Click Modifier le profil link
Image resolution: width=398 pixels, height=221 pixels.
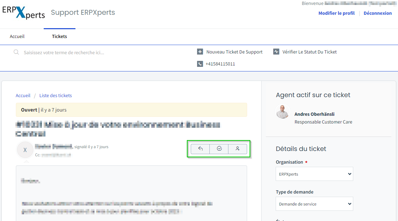[x=336, y=13]
